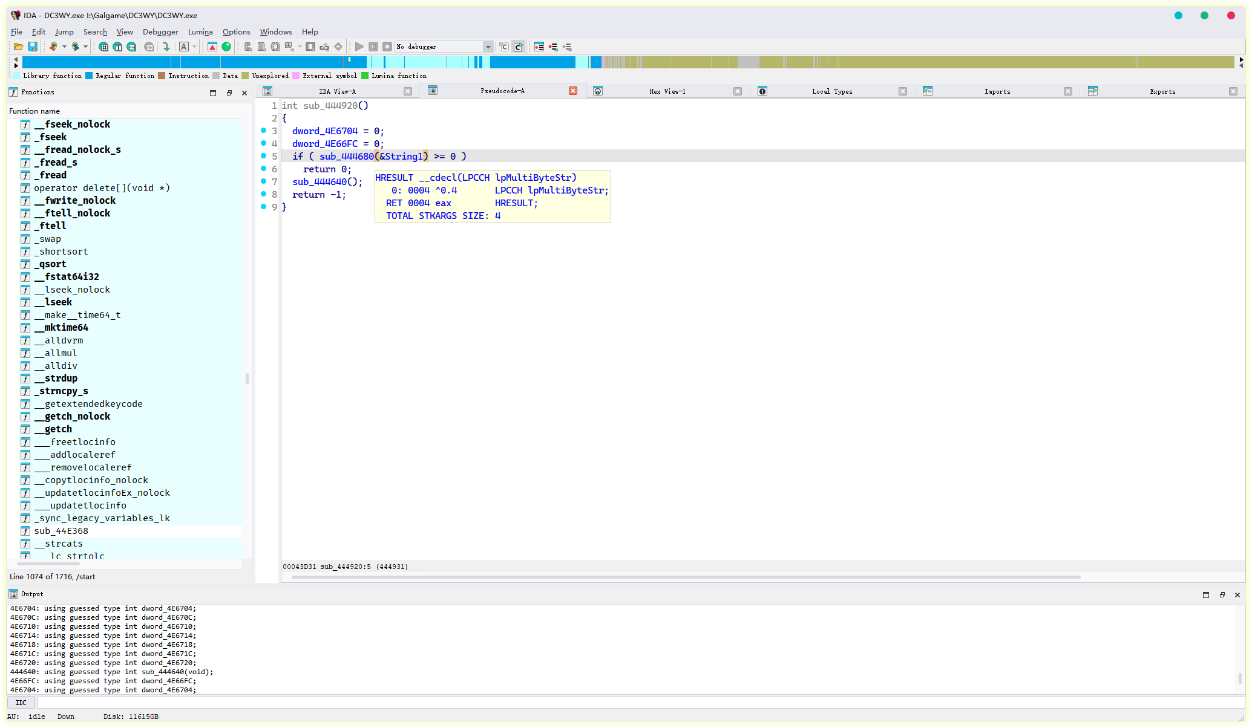
Task: Click the save database floppy icon
Action: (x=33, y=47)
